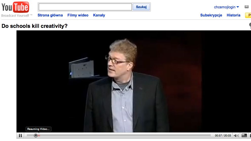Click the YouTube logo

[15, 7]
